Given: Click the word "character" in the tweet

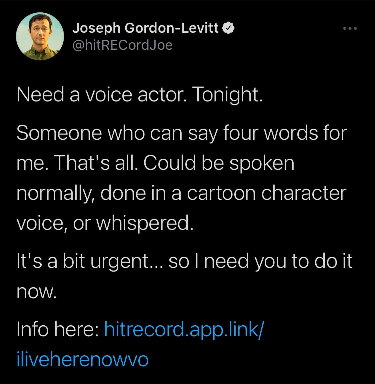Looking at the screenshot, I should (304, 193).
